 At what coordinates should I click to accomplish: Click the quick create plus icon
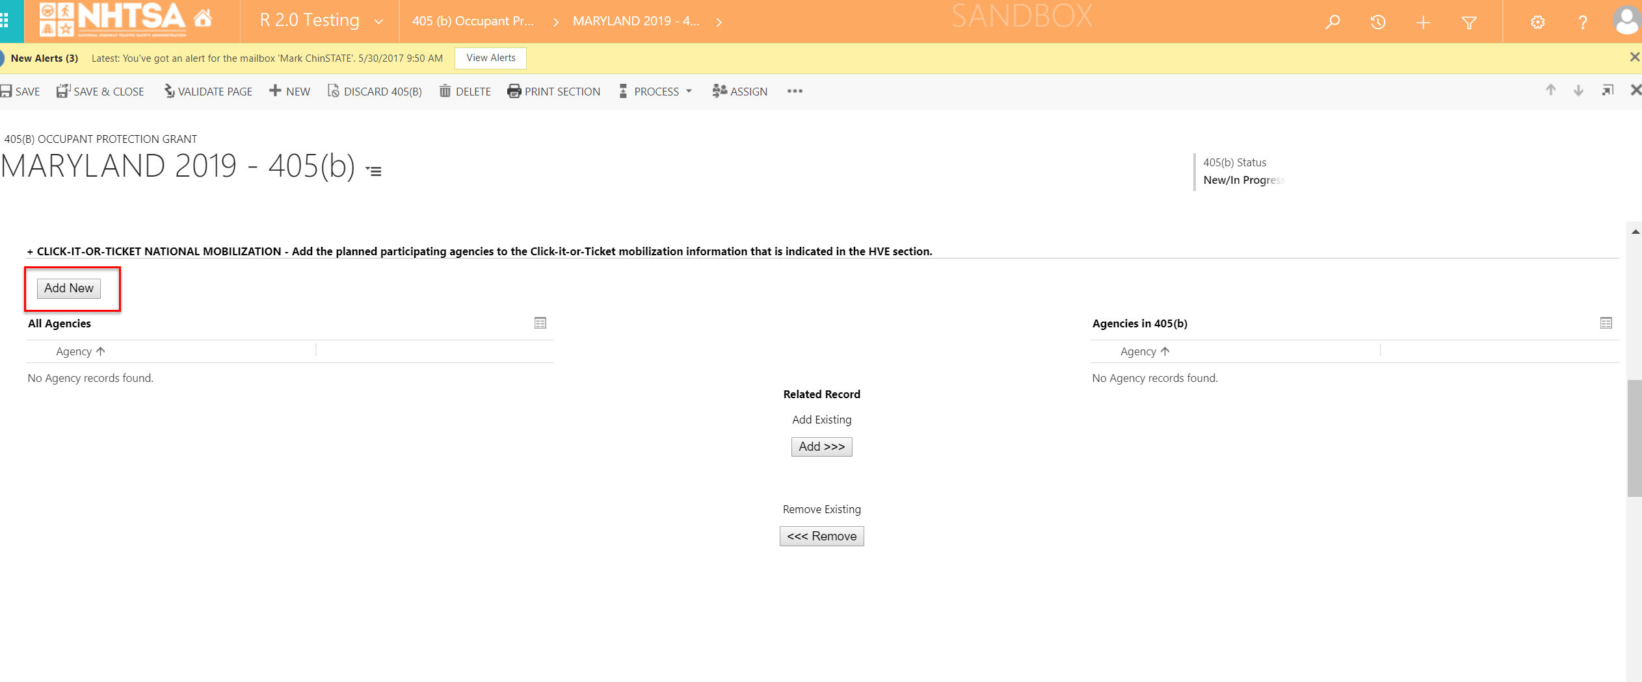pyautogui.click(x=1423, y=23)
